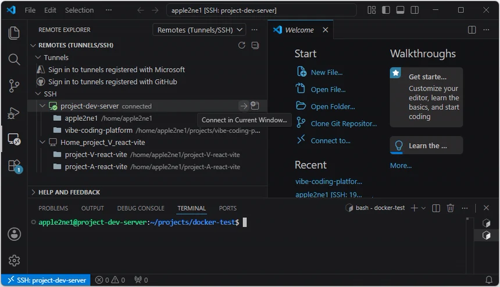This screenshot has width=500, height=287.
Task: Collapse all in Remotes section
Action: (255, 45)
